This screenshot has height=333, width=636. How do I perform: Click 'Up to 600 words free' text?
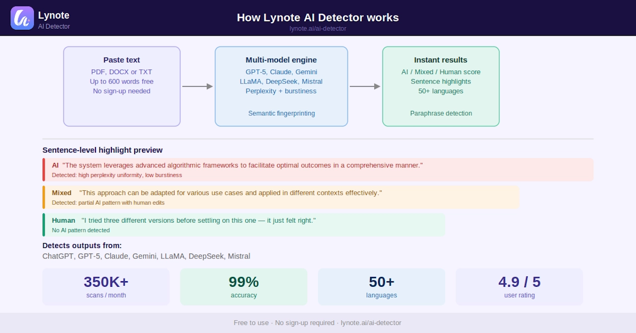tap(122, 82)
